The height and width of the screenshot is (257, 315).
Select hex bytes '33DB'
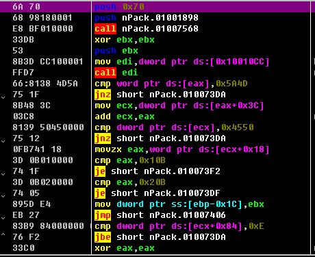pos(23,40)
